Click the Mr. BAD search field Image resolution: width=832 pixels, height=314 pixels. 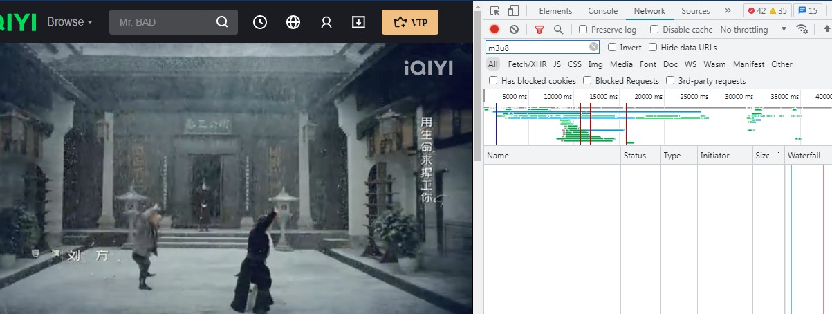(x=158, y=22)
